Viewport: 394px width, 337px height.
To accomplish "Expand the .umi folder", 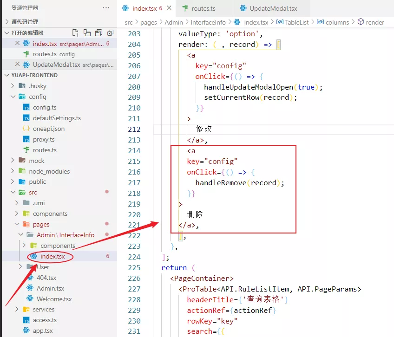I will pyautogui.click(x=17, y=203).
